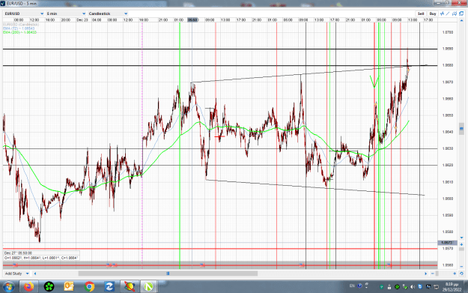
Task: Click vertical price zoom out minus
Action: 461,267
